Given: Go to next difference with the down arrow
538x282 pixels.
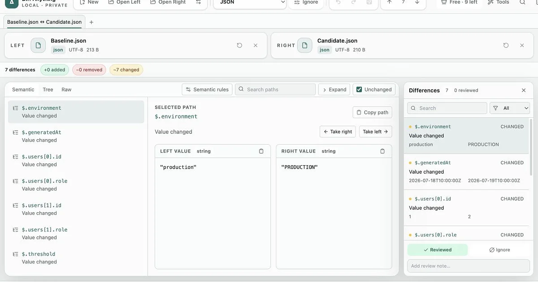Looking at the screenshot, I should click(x=417, y=2).
